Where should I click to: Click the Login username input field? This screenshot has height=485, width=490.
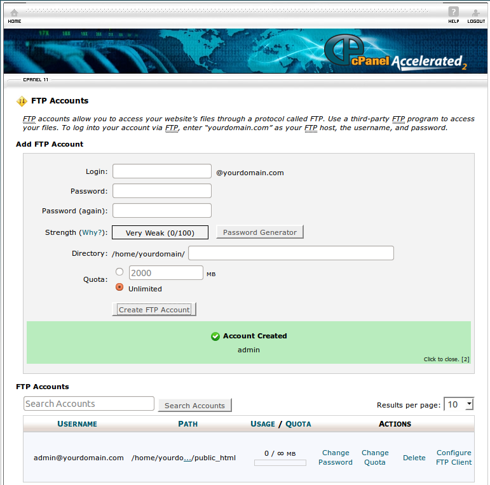[162, 171]
